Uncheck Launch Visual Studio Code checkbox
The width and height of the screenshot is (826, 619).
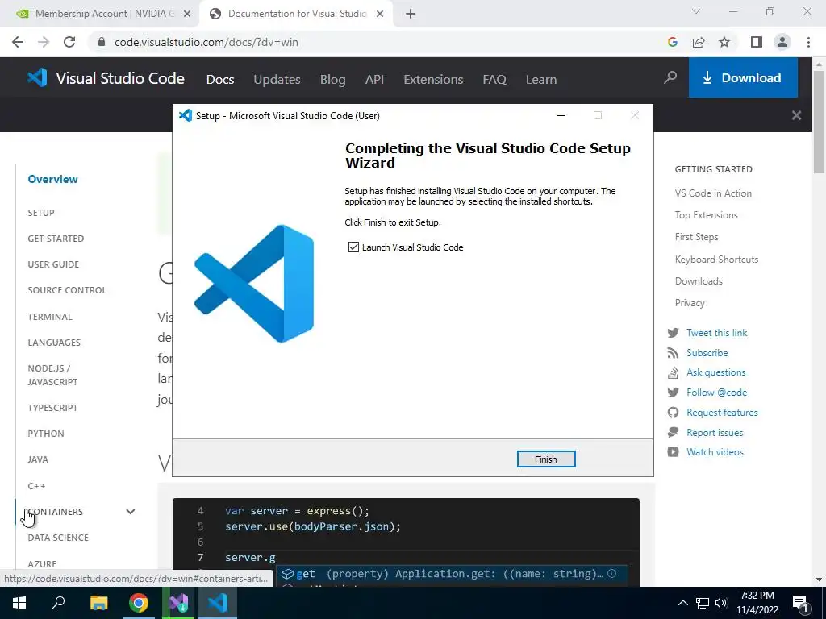coord(353,247)
